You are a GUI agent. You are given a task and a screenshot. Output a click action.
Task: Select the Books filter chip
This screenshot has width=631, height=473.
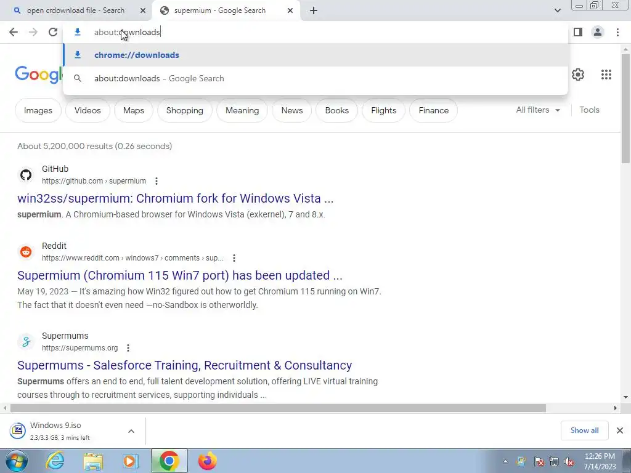point(337,110)
